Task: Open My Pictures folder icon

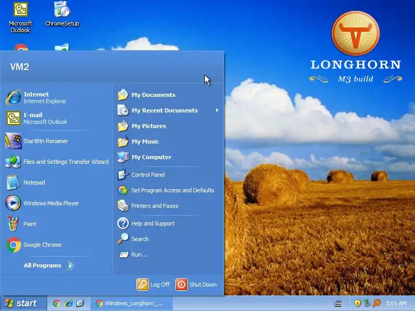Action: point(123,126)
